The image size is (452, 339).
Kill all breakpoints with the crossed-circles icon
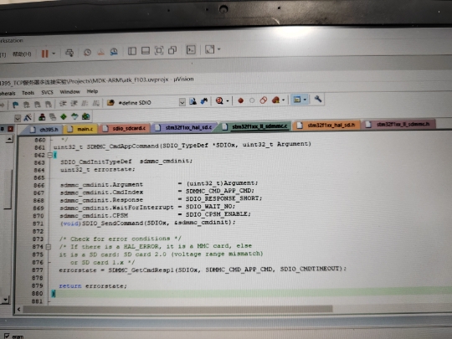click(263, 100)
